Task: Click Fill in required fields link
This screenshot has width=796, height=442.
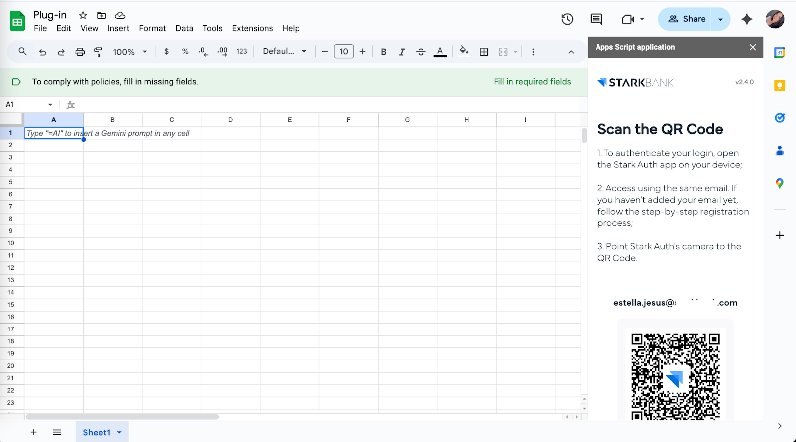Action: point(532,82)
